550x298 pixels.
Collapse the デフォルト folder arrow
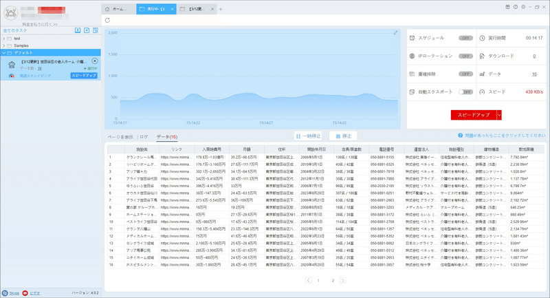(4, 53)
